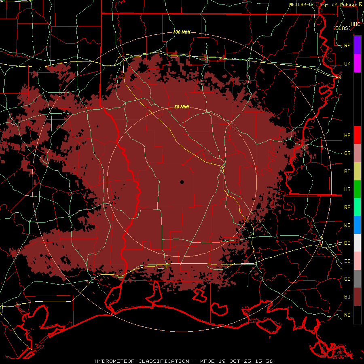364x364 pixels.
Task: Click the HA red legend color swatch
Action: (x=357, y=135)
